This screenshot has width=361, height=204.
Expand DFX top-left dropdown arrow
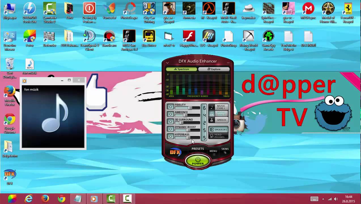pyautogui.click(x=167, y=63)
